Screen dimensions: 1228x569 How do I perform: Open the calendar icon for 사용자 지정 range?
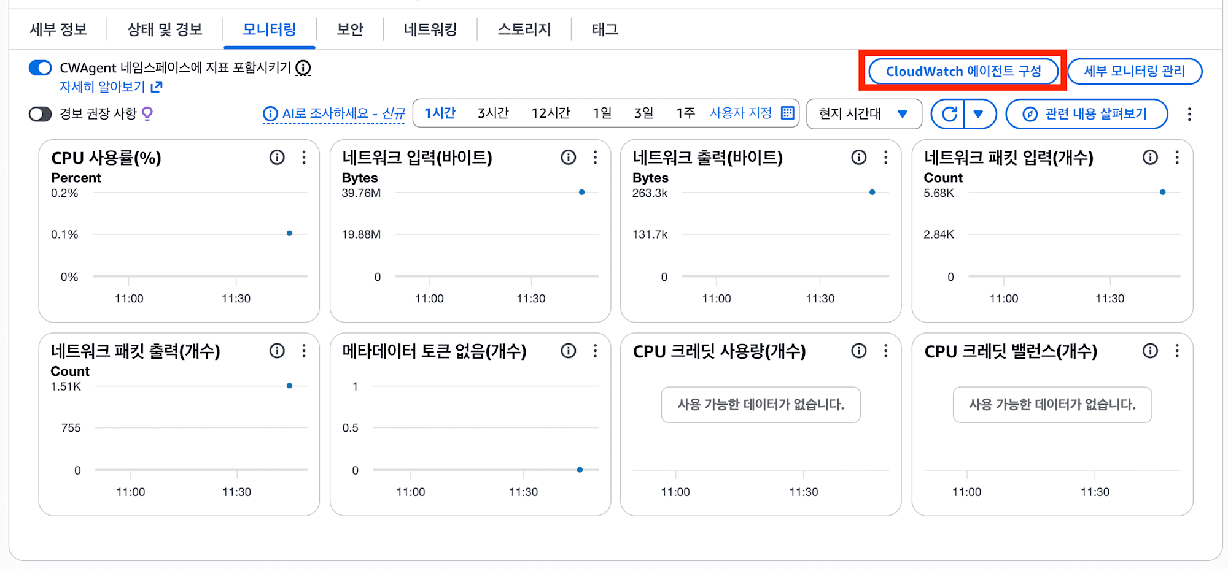pos(787,113)
